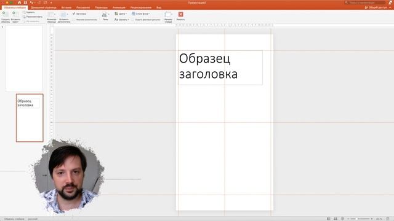Open Animations (Анимация) tab
Image resolution: width=394 pixels, height=221 pixels.
(x=119, y=7)
